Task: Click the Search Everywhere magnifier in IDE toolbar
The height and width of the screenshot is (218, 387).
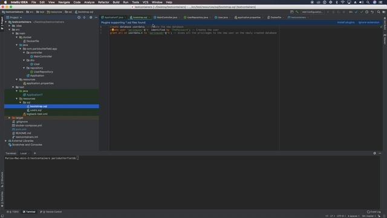Action: (x=379, y=12)
